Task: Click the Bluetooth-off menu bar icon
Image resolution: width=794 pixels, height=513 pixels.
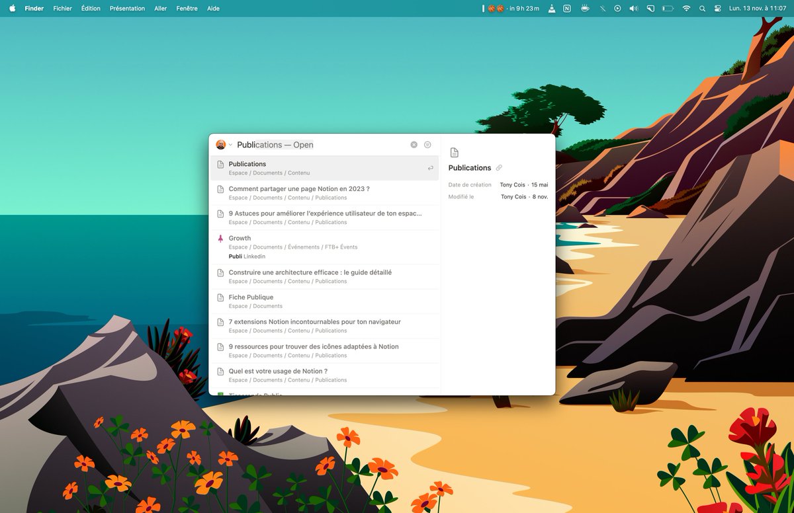Action: (602, 9)
